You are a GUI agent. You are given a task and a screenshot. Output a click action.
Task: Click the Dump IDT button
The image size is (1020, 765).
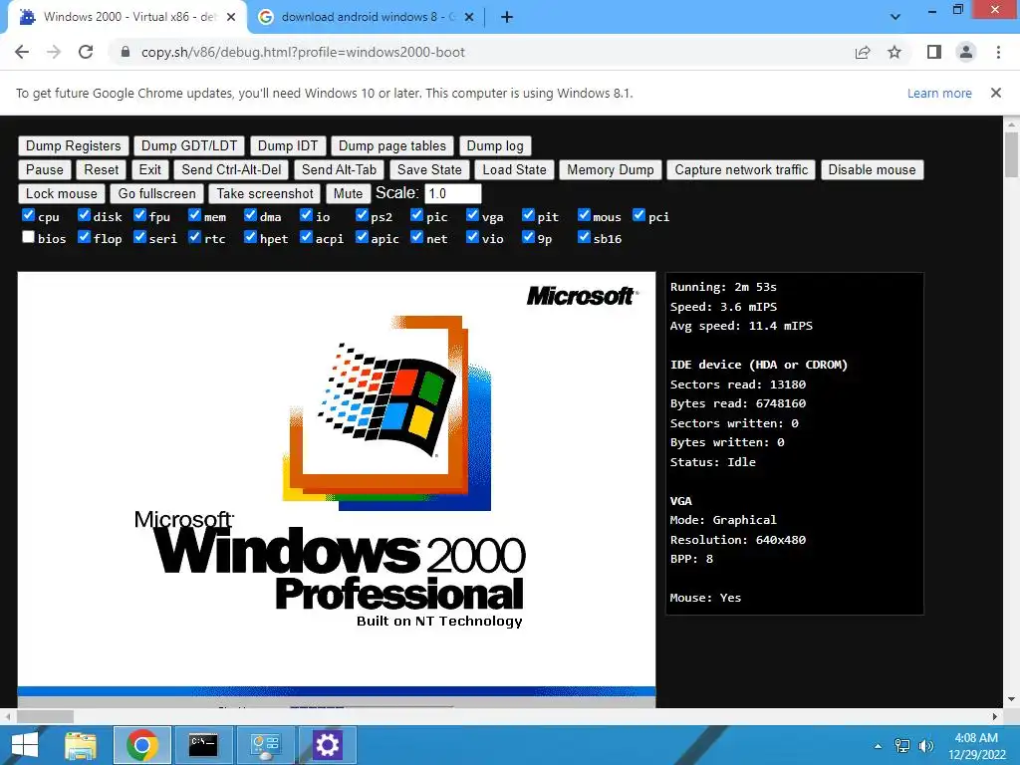[288, 145]
